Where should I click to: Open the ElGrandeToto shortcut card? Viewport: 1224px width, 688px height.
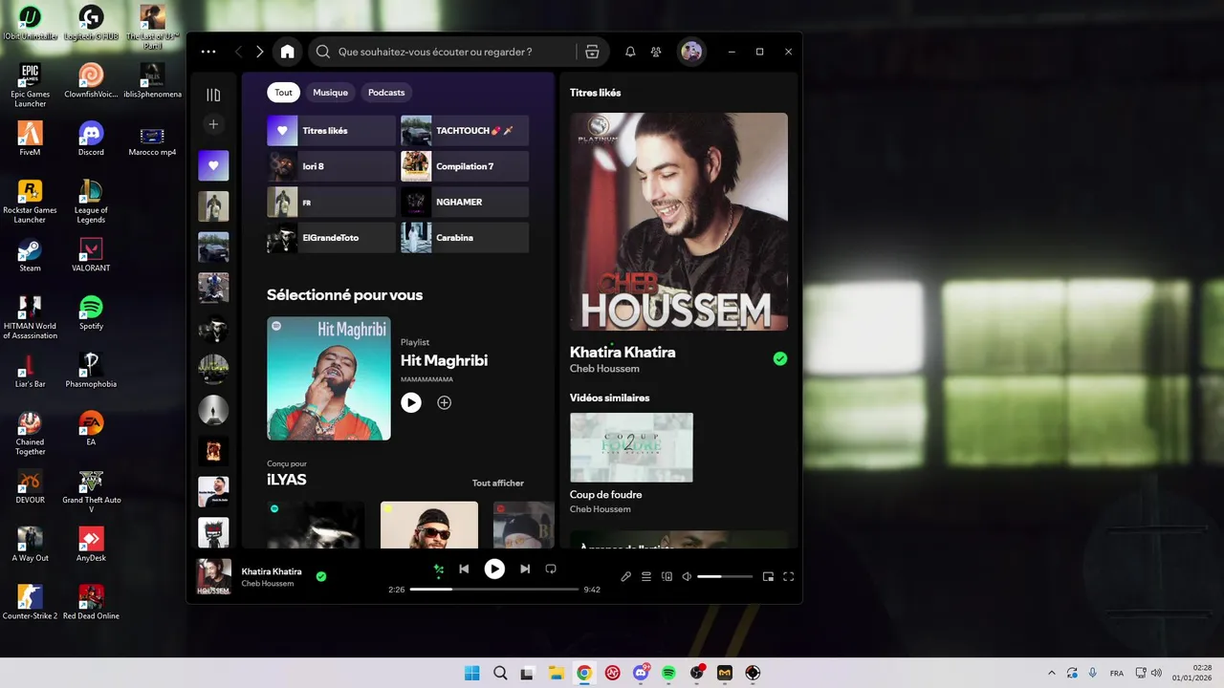click(331, 237)
